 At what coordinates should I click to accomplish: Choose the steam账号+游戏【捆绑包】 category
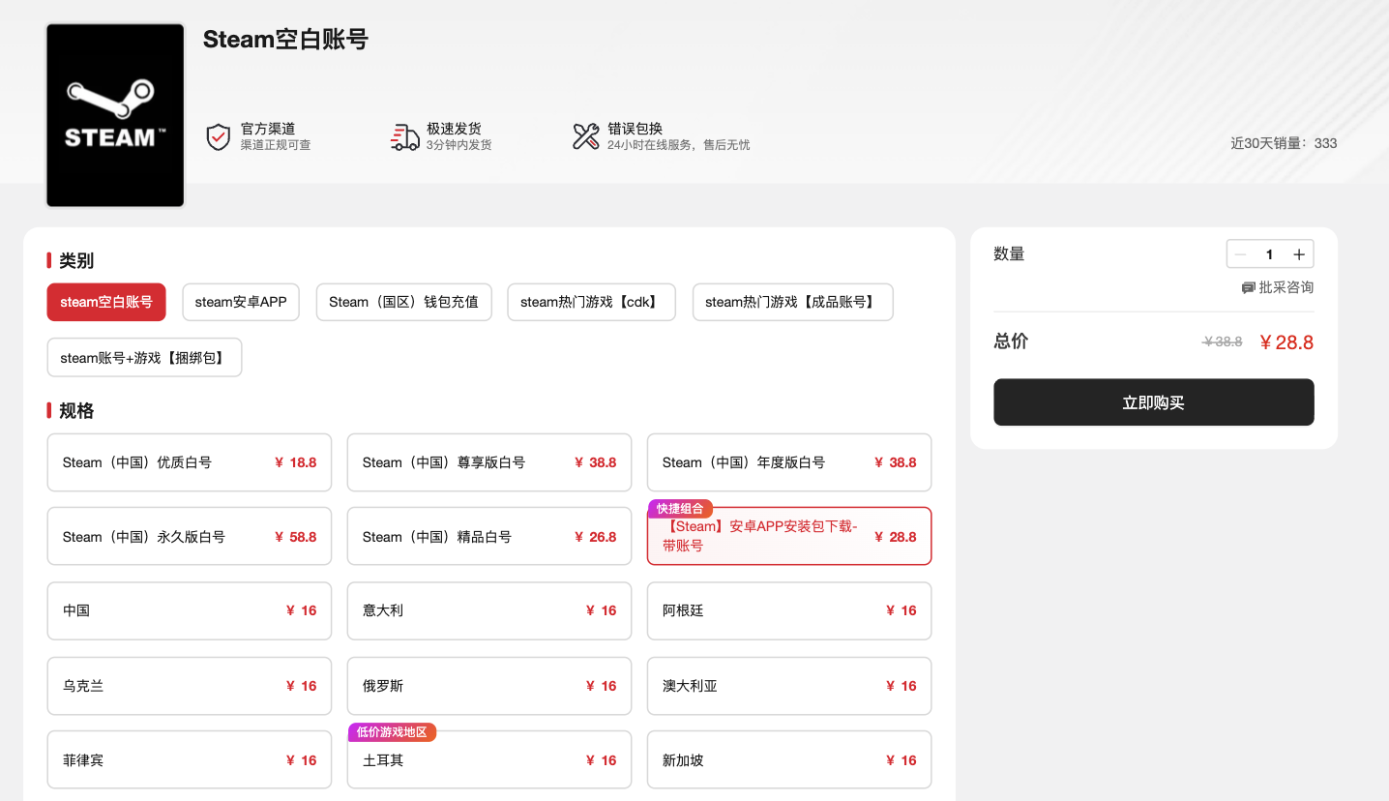[x=144, y=357]
